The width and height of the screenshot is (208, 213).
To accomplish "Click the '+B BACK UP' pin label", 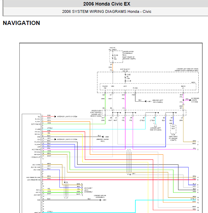I will (x=36, y=157).
